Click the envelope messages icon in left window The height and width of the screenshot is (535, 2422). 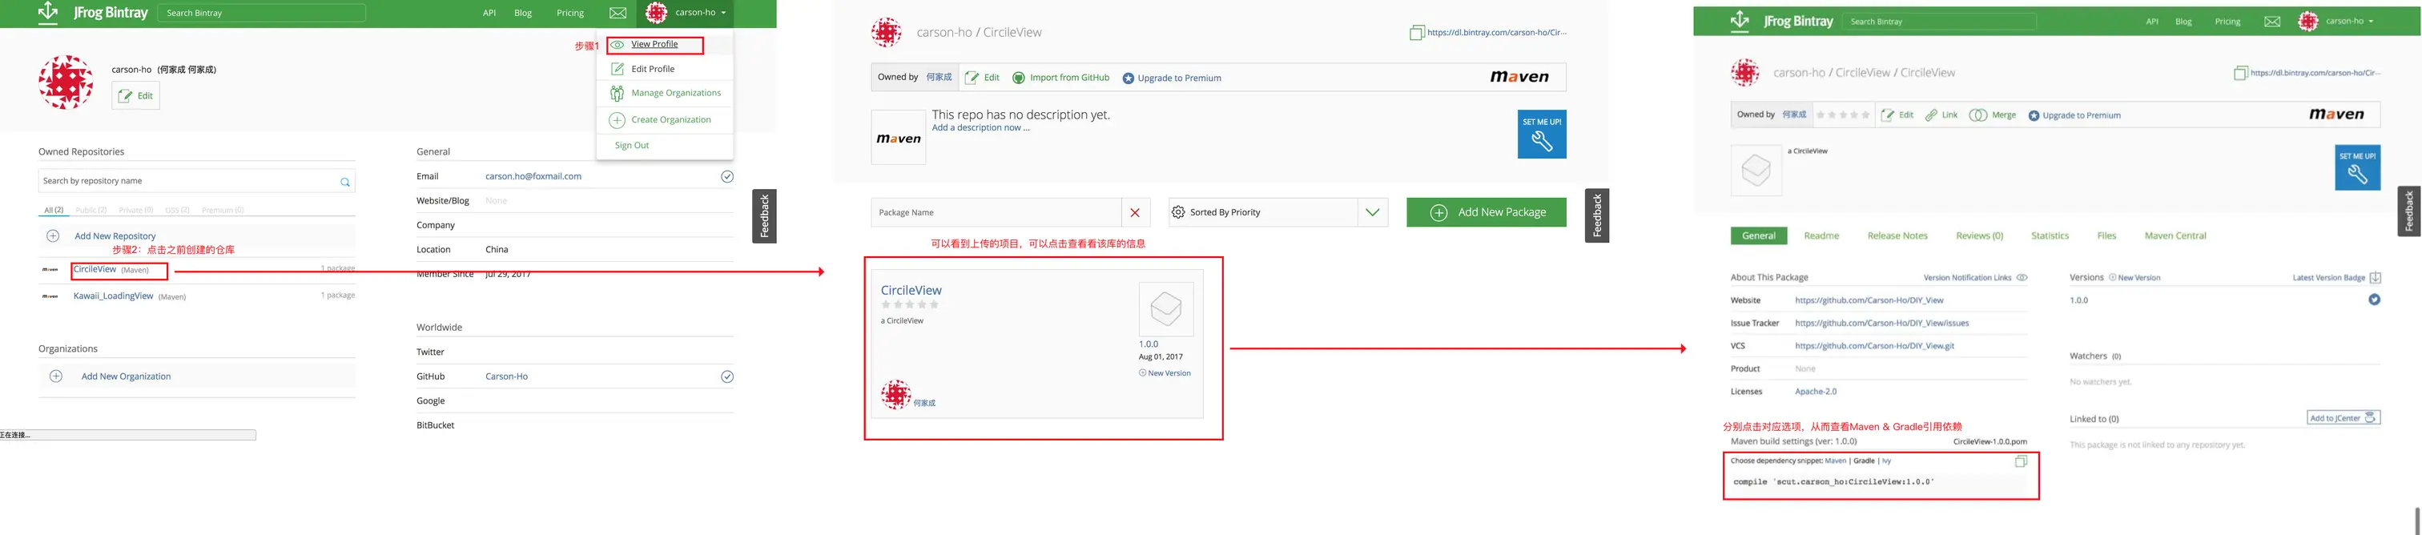618,13
